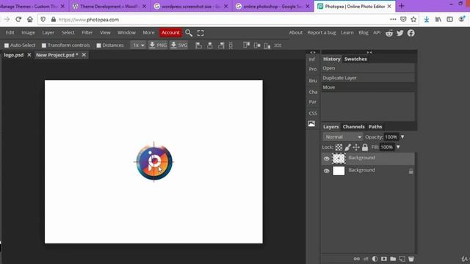Open Opacity slider dropdown arrow
Image resolution: width=470 pixels, height=264 pixels.
[402, 137]
